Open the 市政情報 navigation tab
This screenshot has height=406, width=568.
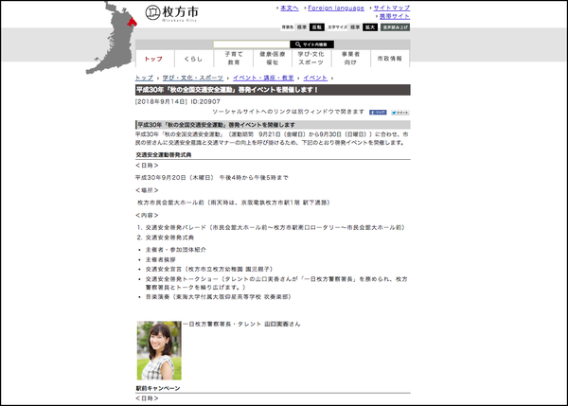[x=388, y=58]
